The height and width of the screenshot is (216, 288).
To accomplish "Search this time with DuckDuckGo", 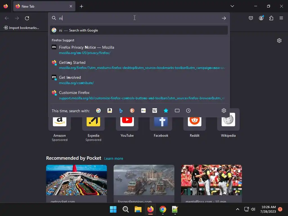I will (x=132, y=111).
